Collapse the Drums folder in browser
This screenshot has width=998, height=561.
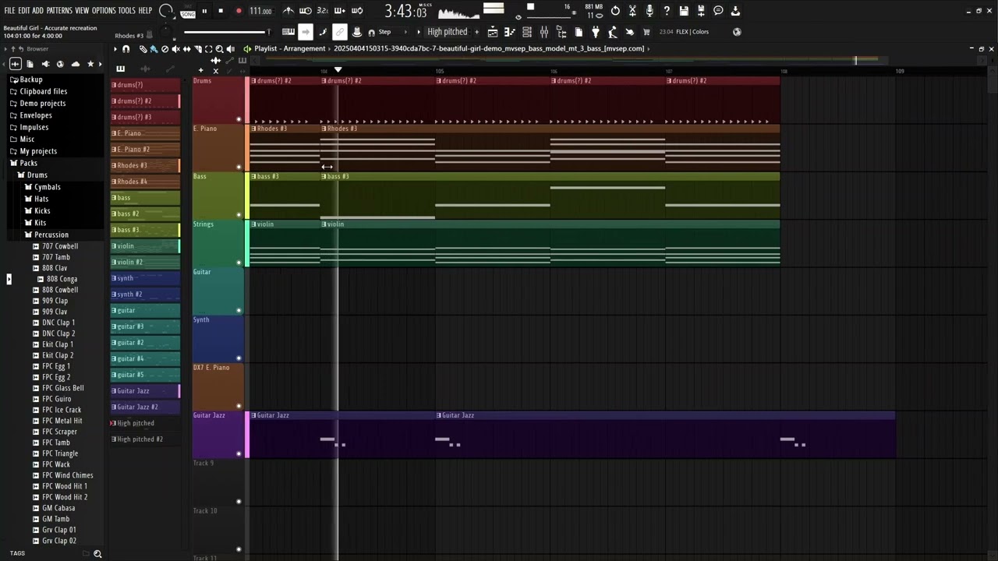37,175
